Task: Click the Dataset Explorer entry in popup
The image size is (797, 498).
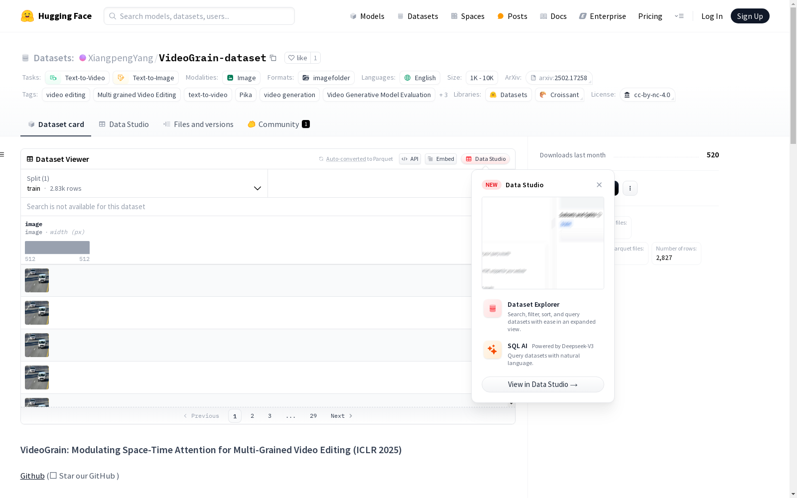Action: pyautogui.click(x=543, y=316)
